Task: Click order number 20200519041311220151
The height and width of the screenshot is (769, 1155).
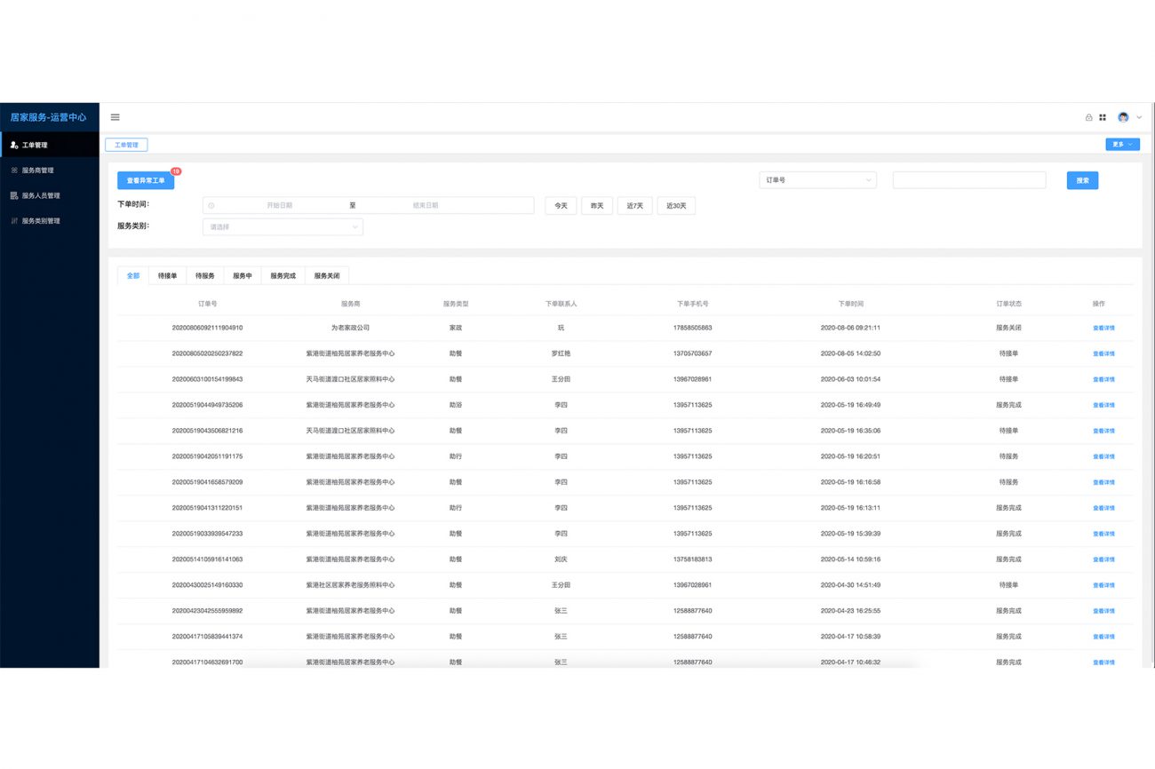Action: [207, 508]
